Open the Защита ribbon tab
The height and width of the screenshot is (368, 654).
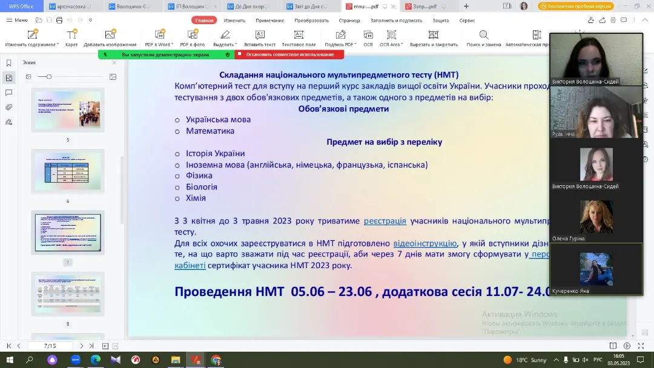coord(440,20)
